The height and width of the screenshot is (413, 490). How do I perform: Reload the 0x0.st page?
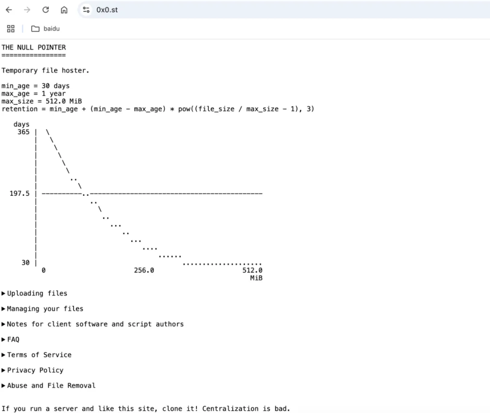(x=45, y=10)
